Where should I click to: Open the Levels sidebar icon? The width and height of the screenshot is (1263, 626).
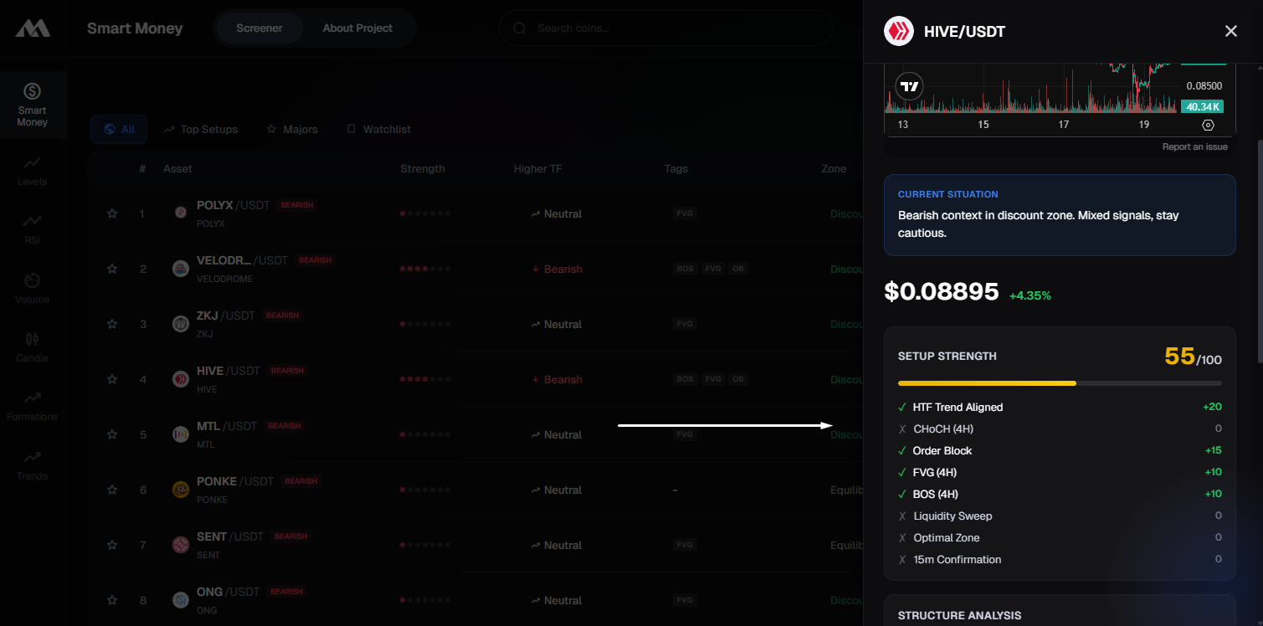click(33, 170)
